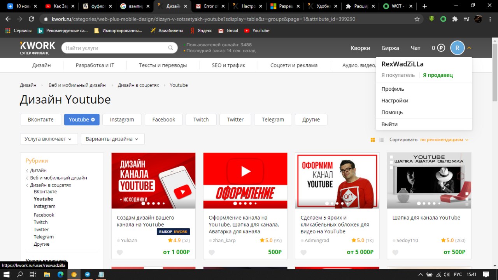Open the notifications center icon
Screen dimensions: 498x280
[486, 274]
